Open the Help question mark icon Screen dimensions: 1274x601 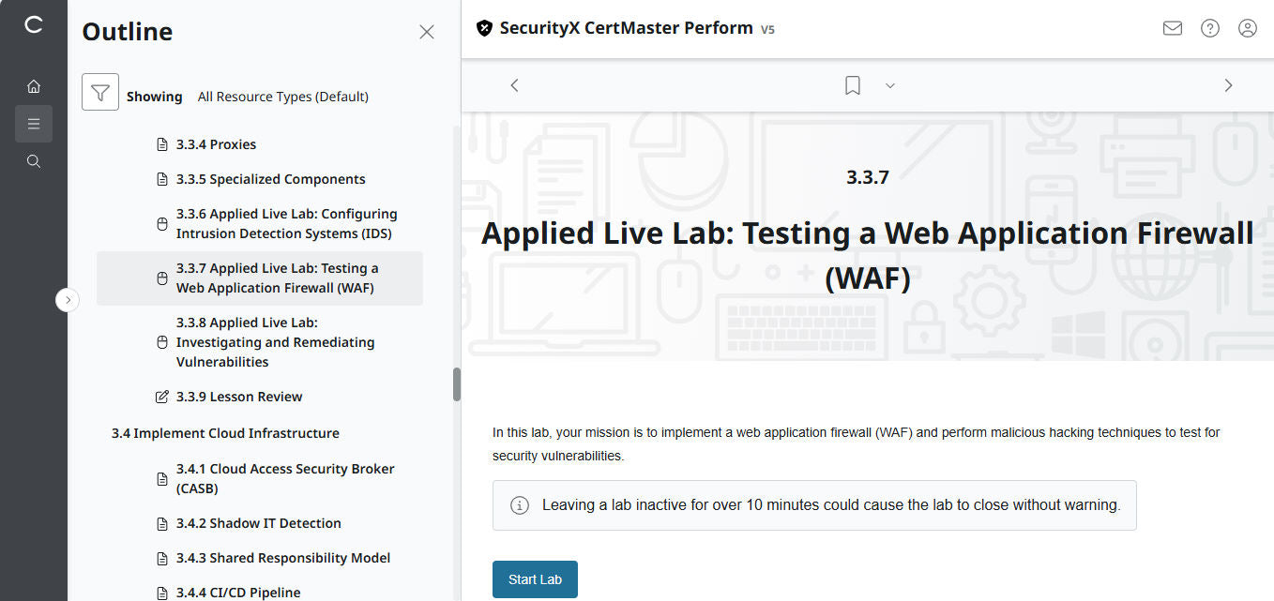[x=1210, y=28]
